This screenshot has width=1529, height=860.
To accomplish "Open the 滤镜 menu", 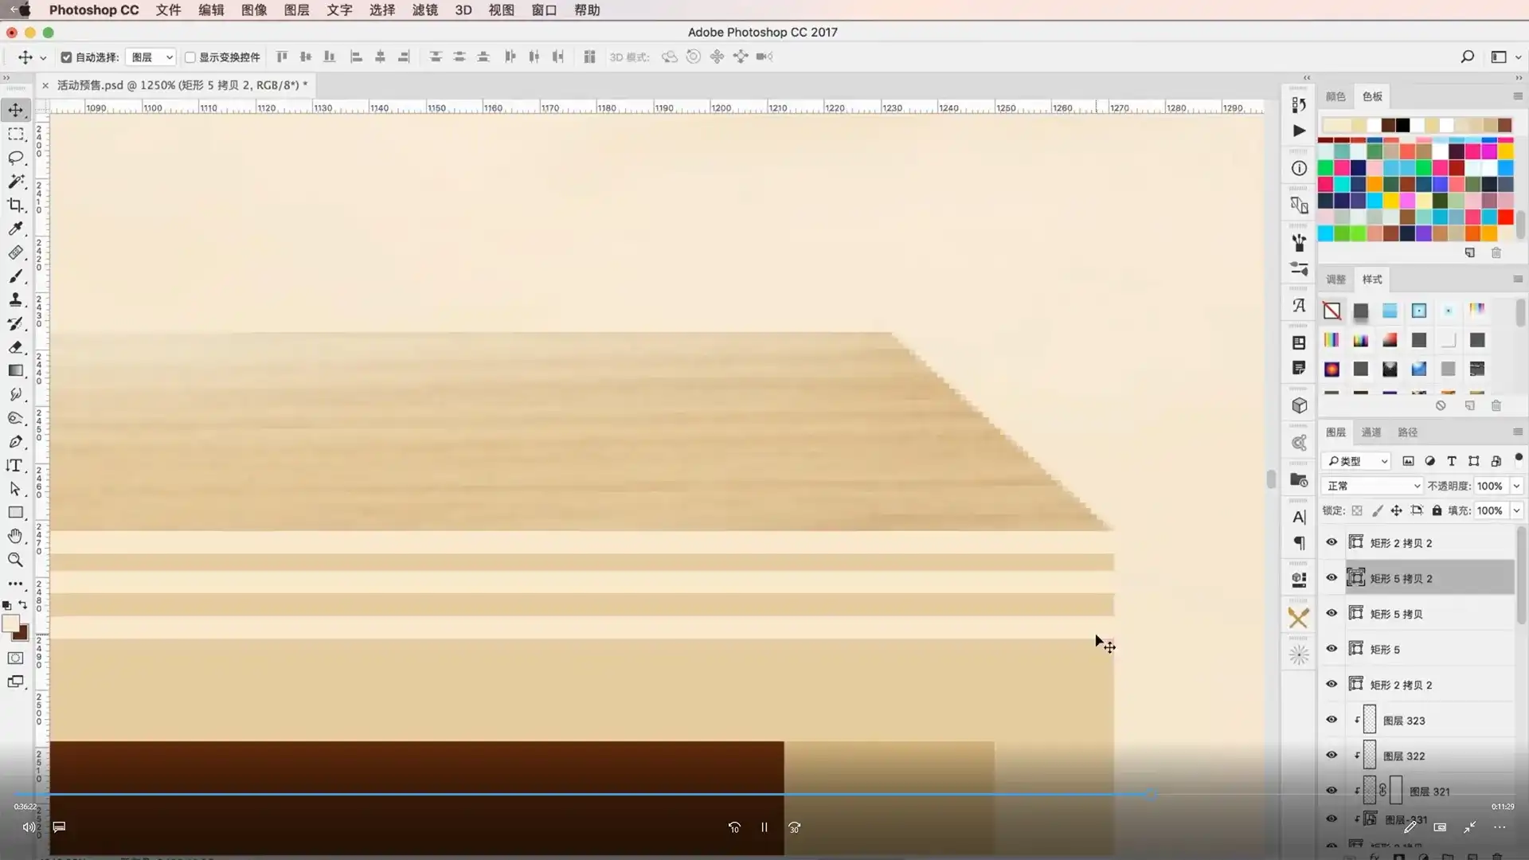I will [424, 10].
